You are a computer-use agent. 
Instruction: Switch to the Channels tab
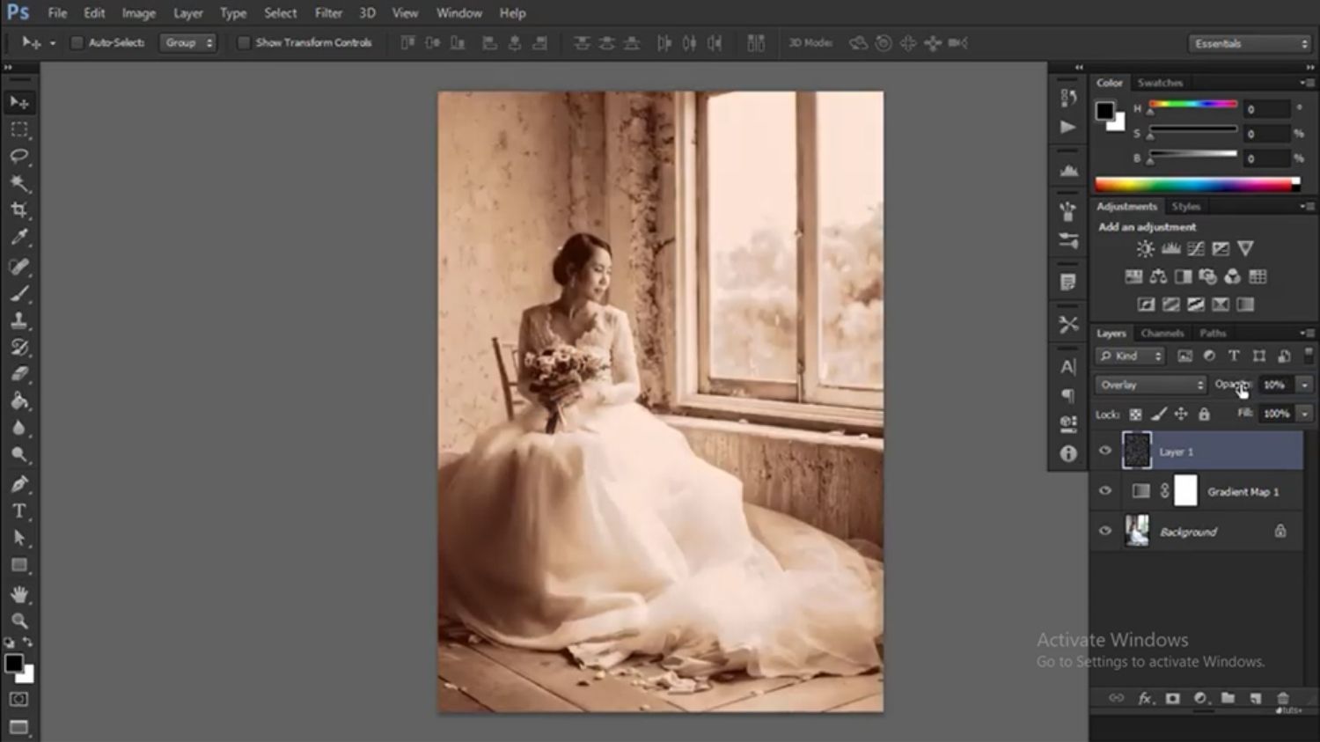[x=1162, y=334]
